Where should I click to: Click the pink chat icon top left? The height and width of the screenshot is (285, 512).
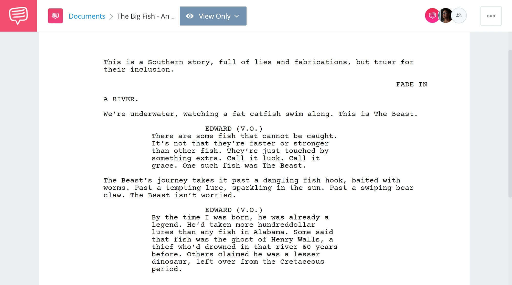(x=18, y=16)
